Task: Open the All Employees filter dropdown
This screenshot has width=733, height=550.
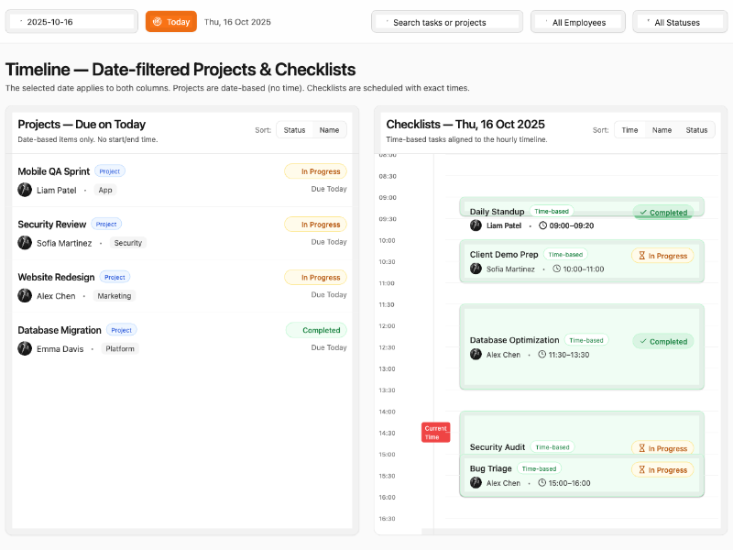Action: 578,22
